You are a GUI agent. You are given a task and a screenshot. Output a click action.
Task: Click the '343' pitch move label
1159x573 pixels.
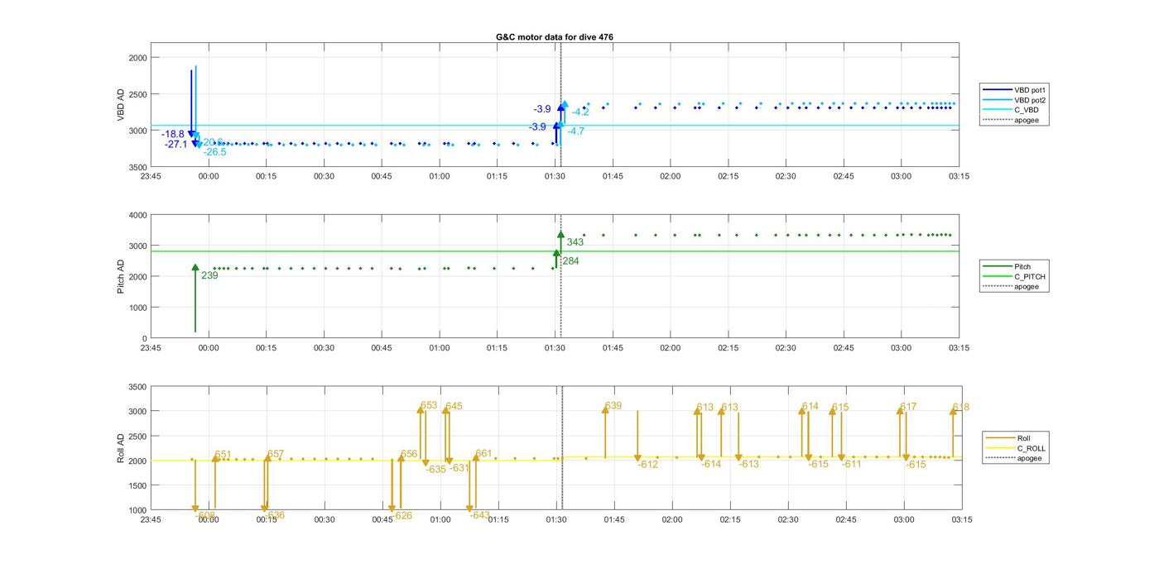click(575, 242)
